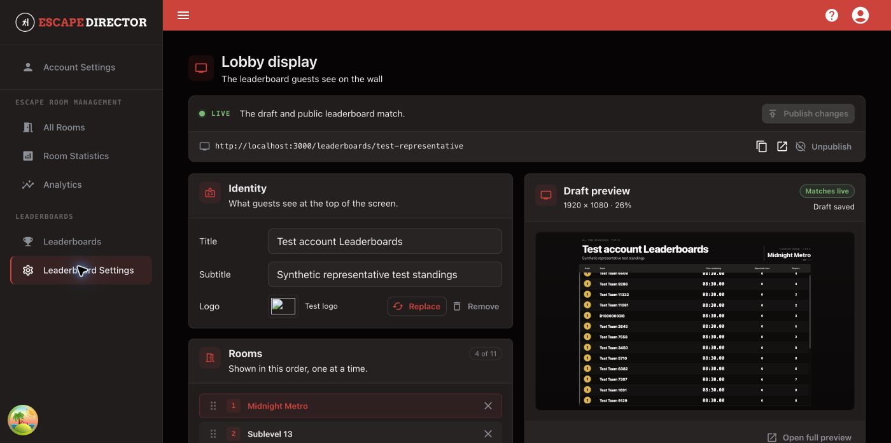The height and width of the screenshot is (443, 891).
Task: Click the draft preview leaderboard thumbnail
Action: click(695, 321)
